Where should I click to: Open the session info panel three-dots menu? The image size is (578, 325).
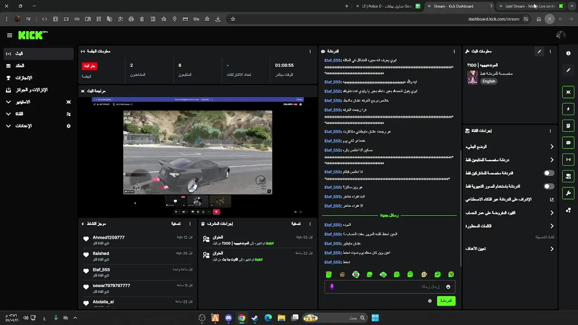tap(310, 51)
